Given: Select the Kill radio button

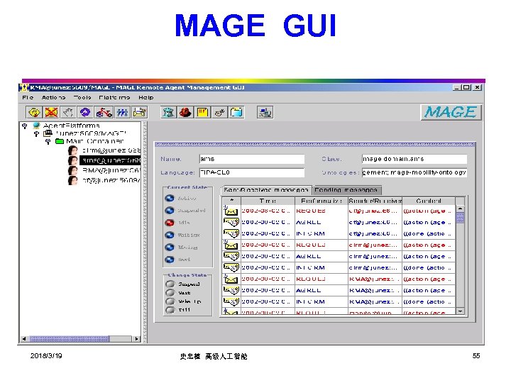Looking at the screenshot, I should [x=170, y=310].
